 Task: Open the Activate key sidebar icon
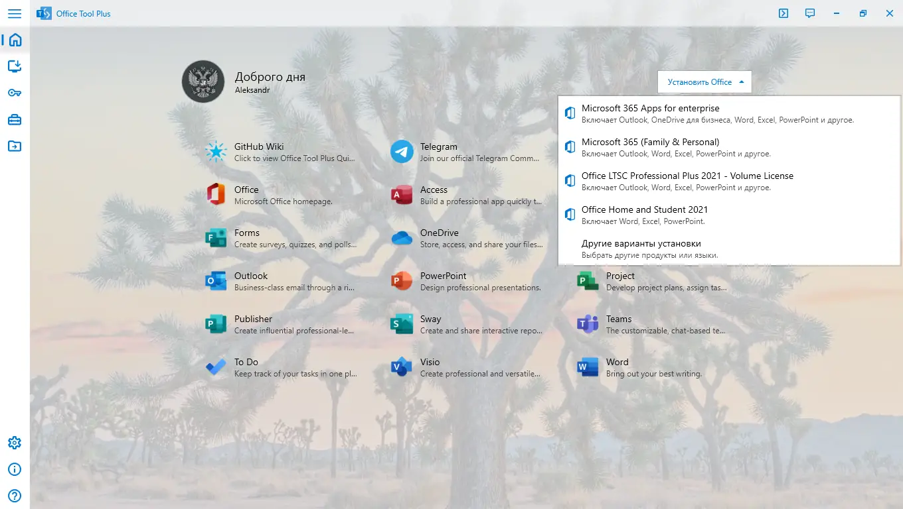(x=15, y=93)
